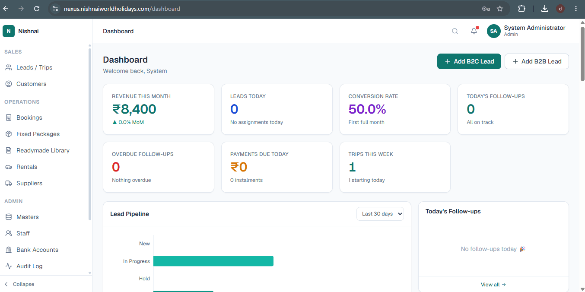Click the browser profile avatar d

coord(560,9)
